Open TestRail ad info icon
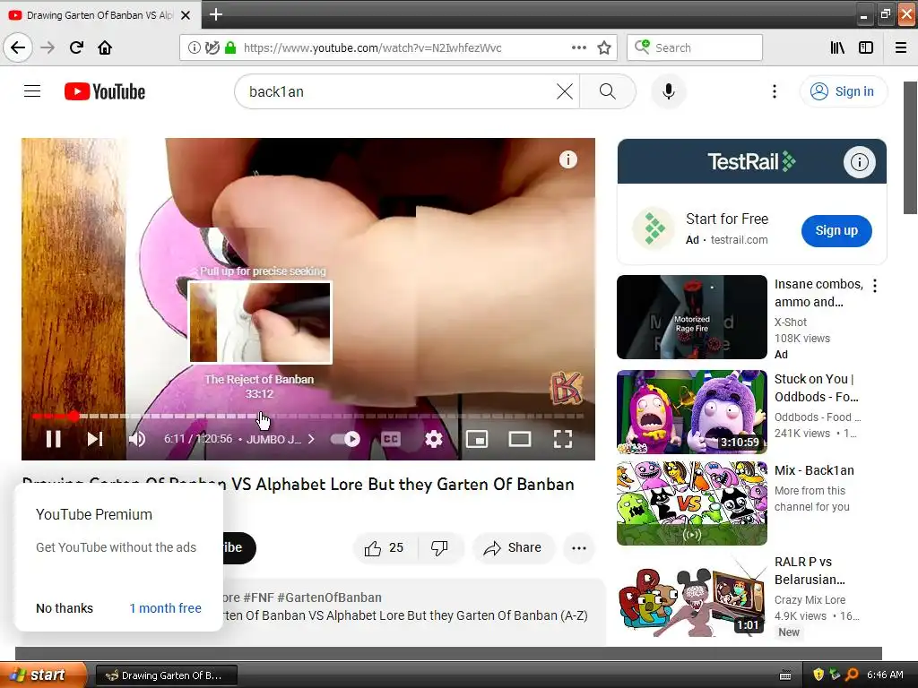Viewport: 918px width, 688px height. (859, 161)
